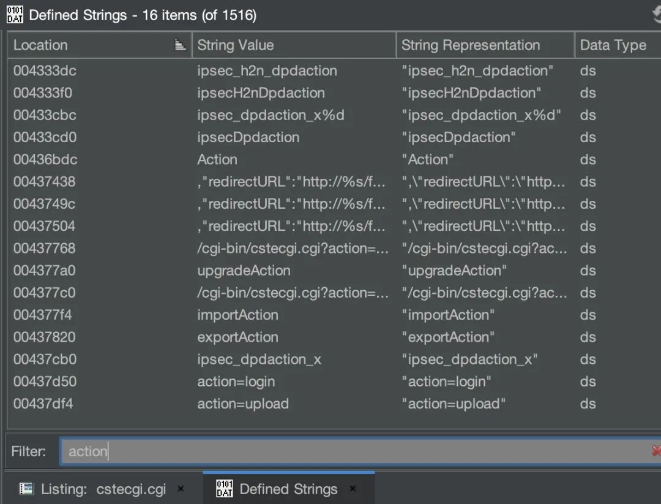Viewport: 661px width, 504px height.
Task: Select row at location 00437820
Action: click(334, 337)
